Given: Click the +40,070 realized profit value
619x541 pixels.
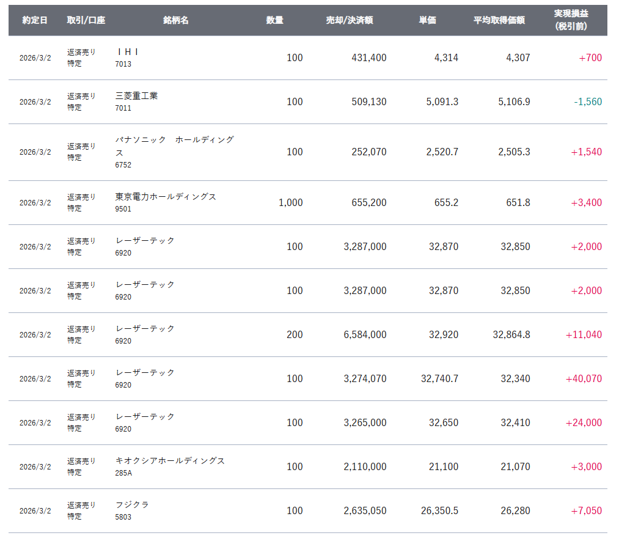Looking at the screenshot, I should point(584,378).
